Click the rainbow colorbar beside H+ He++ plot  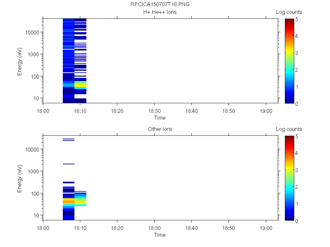[289, 61]
